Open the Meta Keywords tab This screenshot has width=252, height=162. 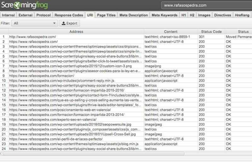click(x=164, y=15)
